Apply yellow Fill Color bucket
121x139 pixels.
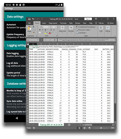click(x=45, y=33)
